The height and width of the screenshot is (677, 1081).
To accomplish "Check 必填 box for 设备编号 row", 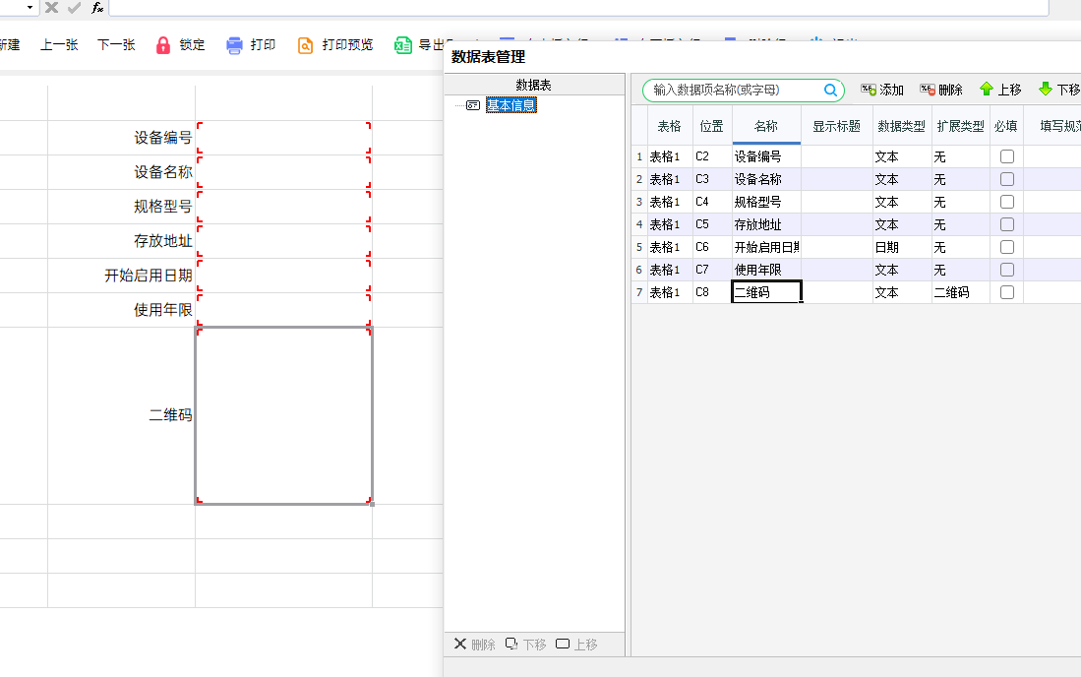I will 1007,156.
